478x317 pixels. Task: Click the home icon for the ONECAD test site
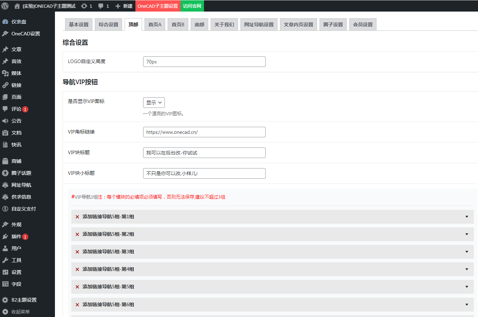[17, 6]
